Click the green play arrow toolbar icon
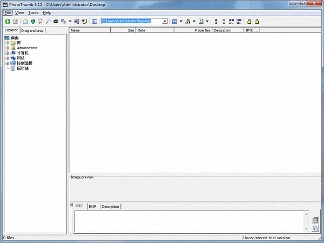 point(7,21)
